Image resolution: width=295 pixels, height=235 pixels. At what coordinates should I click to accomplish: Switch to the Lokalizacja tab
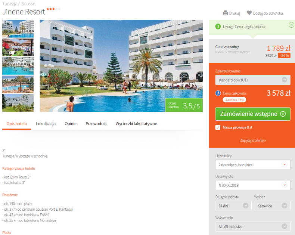pos(46,124)
